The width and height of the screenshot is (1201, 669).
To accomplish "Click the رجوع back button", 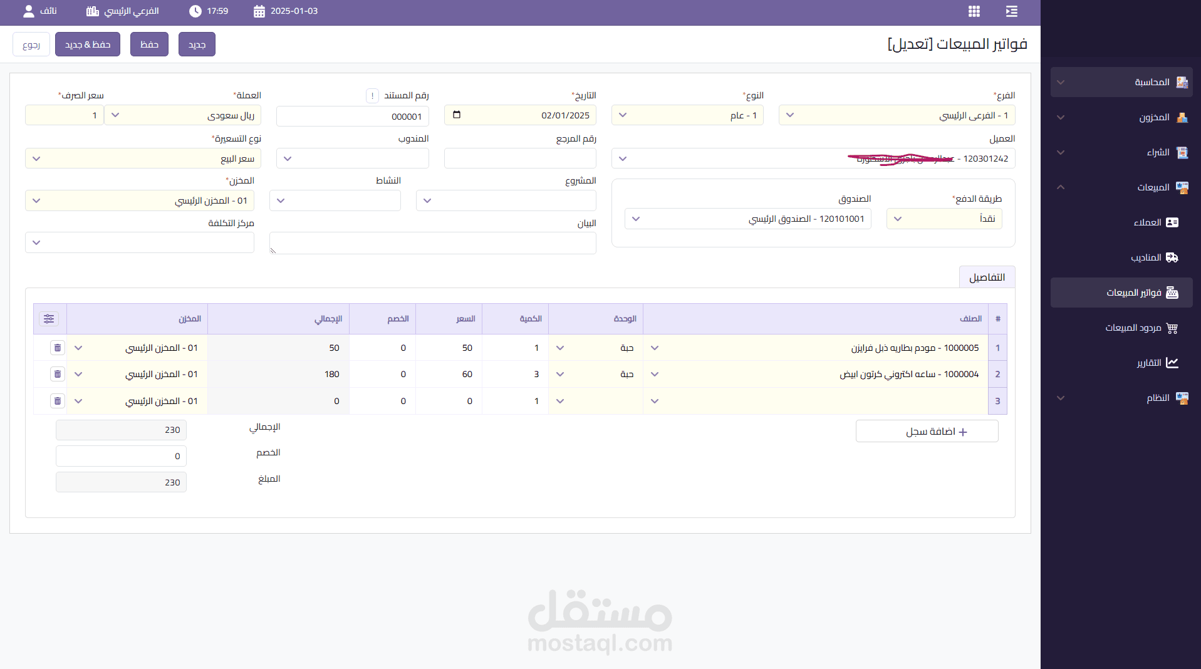I will pyautogui.click(x=31, y=44).
